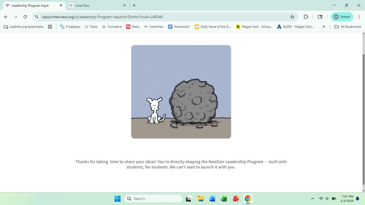Open the Facts bookmark
Screen dimensions: 365x205
[91, 27]
